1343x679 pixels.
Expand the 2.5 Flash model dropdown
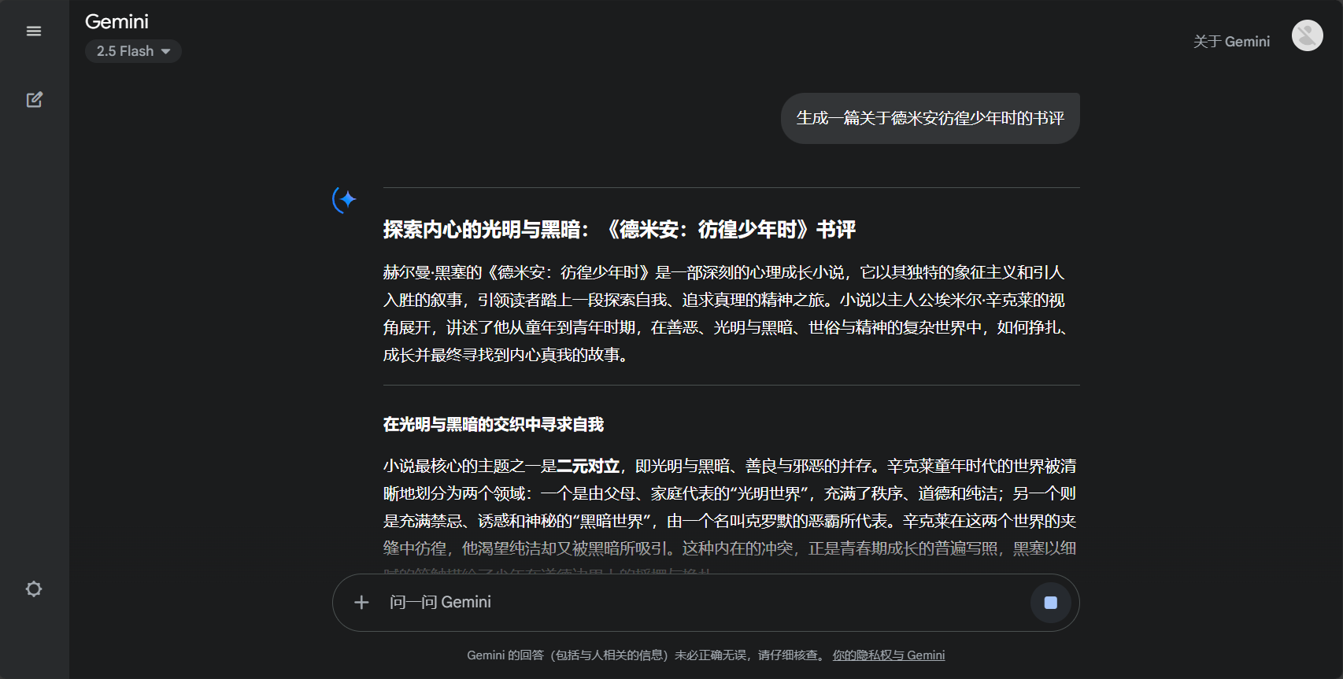point(133,51)
